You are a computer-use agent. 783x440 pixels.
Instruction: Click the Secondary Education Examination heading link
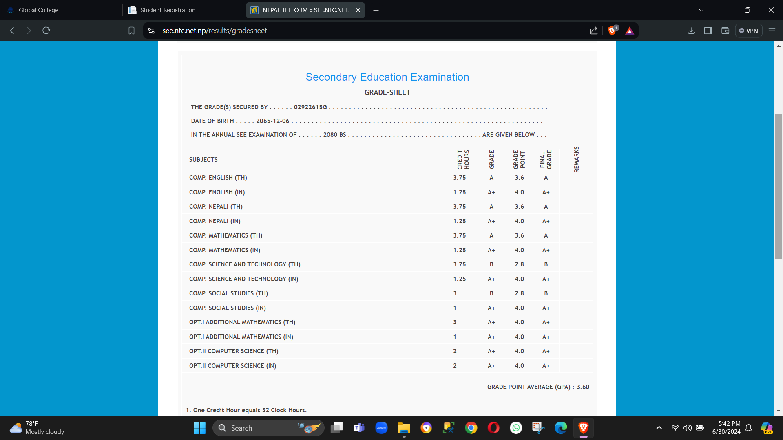click(x=387, y=77)
